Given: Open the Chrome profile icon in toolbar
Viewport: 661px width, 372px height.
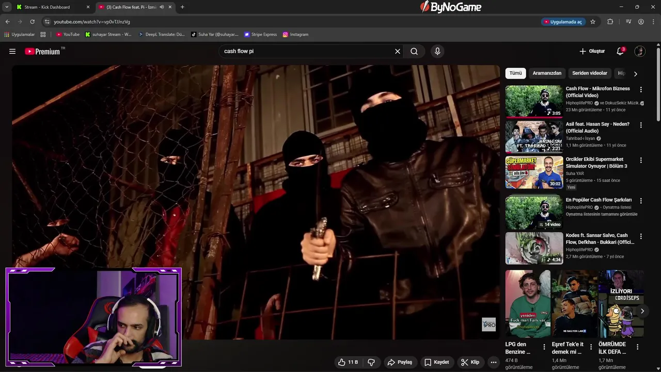Looking at the screenshot, I should pos(641,22).
